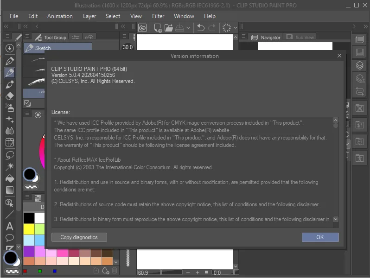Switch to the Navigator tab
This screenshot has height=279, width=370.
(x=266, y=37)
